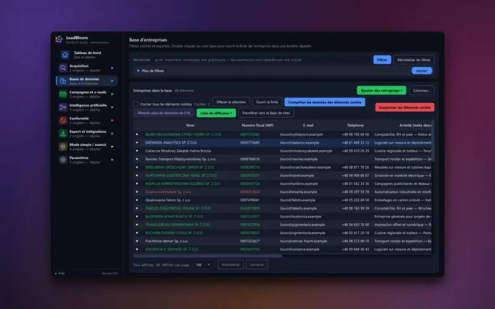Click the 'Filtrer' button
This screenshot has height=309, width=495.
(x=382, y=59)
